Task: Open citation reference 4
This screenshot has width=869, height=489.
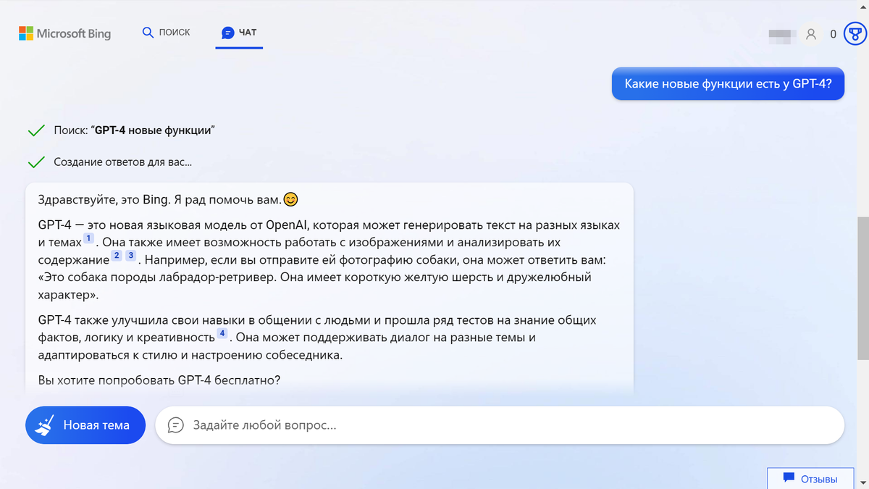Action: pyautogui.click(x=222, y=333)
